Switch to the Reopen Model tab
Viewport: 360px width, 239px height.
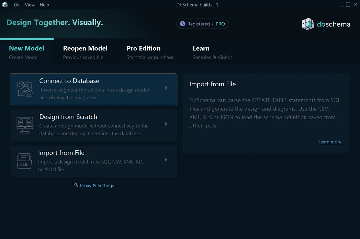[85, 52]
